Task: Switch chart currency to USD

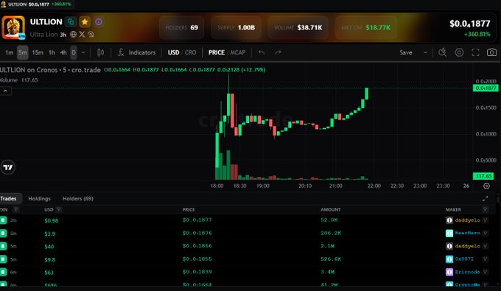Action: [173, 52]
